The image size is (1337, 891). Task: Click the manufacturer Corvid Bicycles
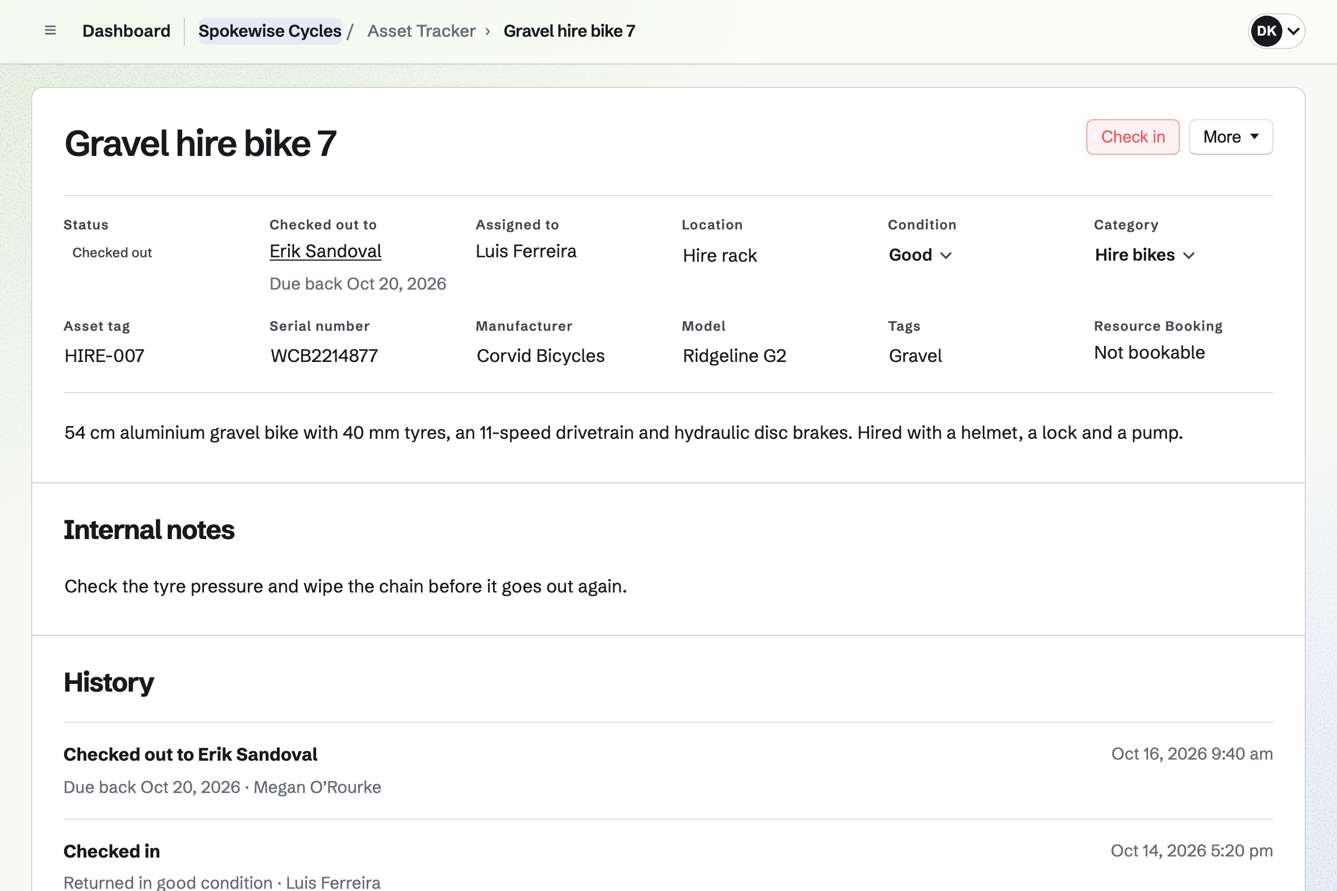[x=540, y=356]
